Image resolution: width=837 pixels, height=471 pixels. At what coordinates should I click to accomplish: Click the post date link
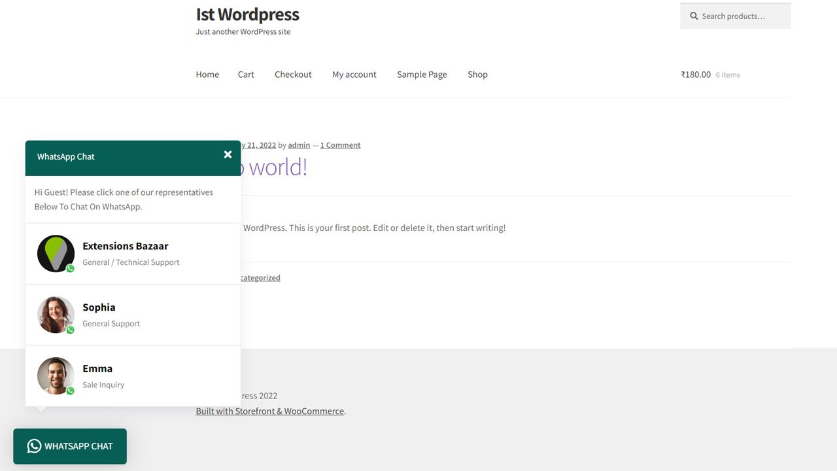[x=258, y=145]
